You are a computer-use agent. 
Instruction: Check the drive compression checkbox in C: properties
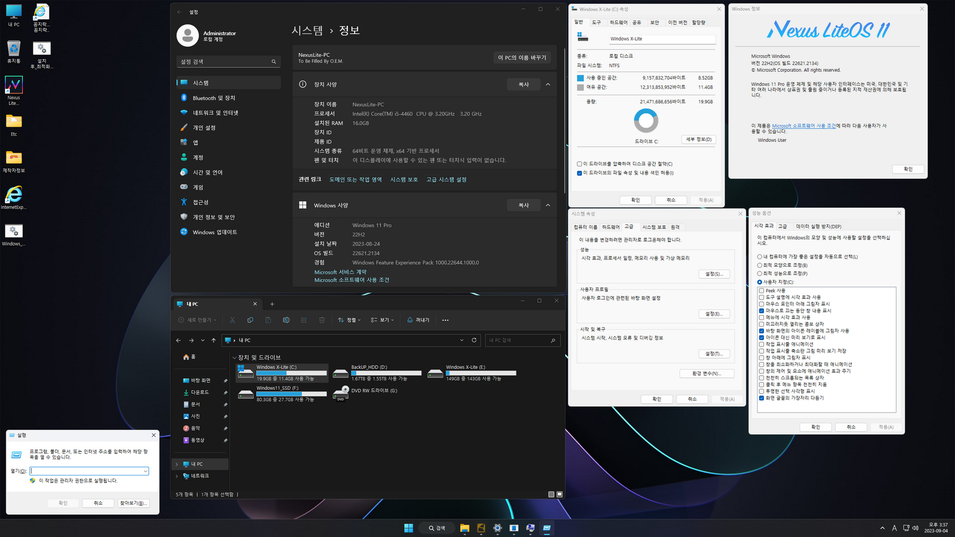pyautogui.click(x=580, y=164)
